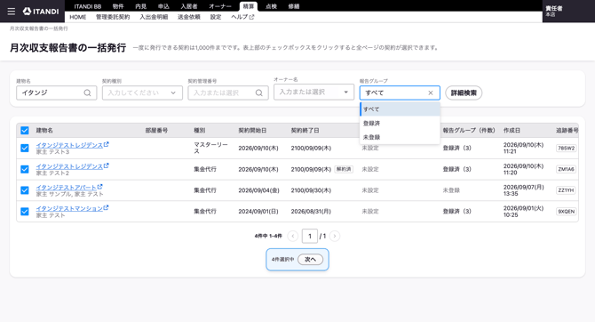Go to next page arrow
Viewport: 595px width, 322px height.
[335, 236]
